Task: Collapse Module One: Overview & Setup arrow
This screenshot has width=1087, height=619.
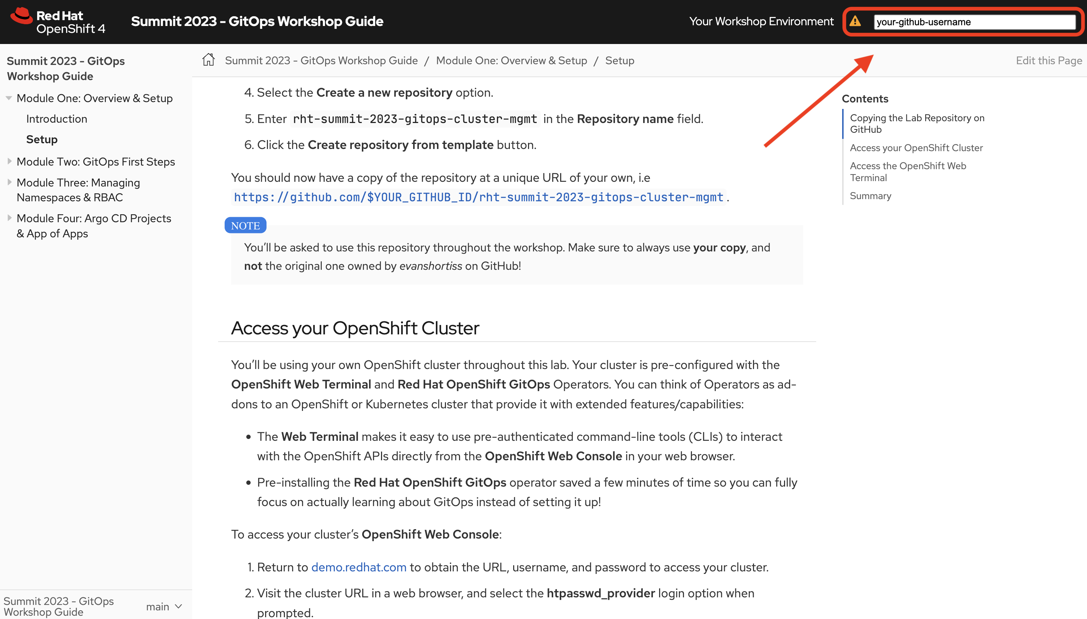Action: (9, 98)
